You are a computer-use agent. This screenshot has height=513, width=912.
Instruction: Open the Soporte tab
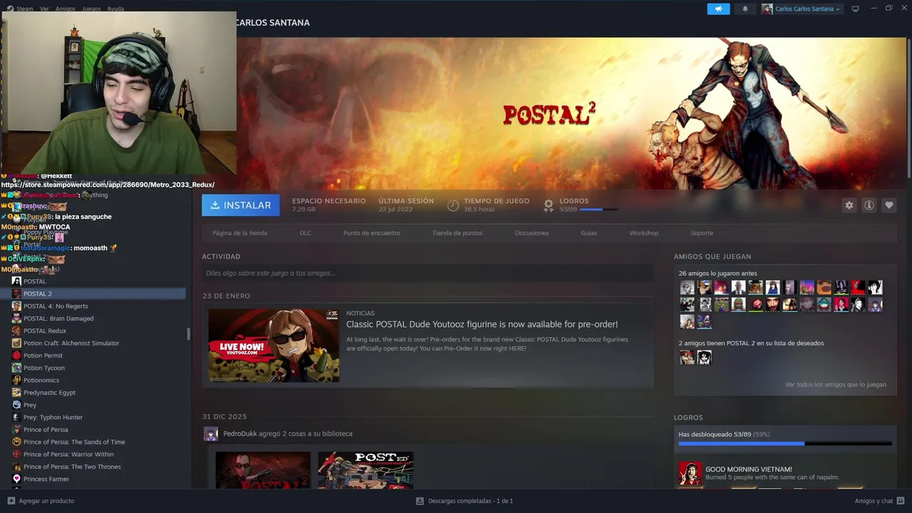(x=702, y=233)
